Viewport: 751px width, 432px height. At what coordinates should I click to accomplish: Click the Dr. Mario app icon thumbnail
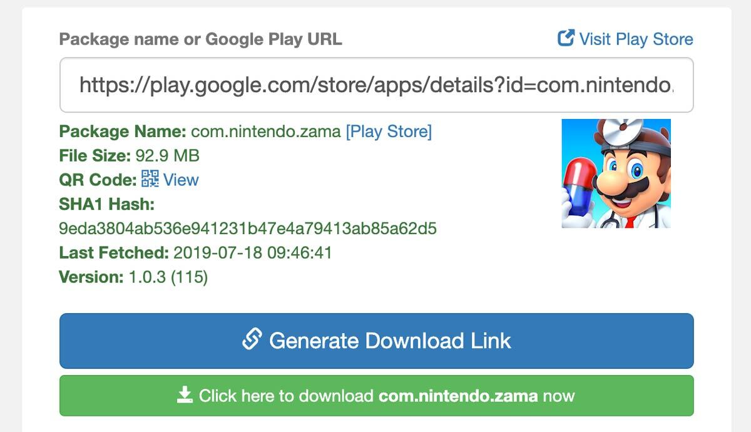point(616,173)
